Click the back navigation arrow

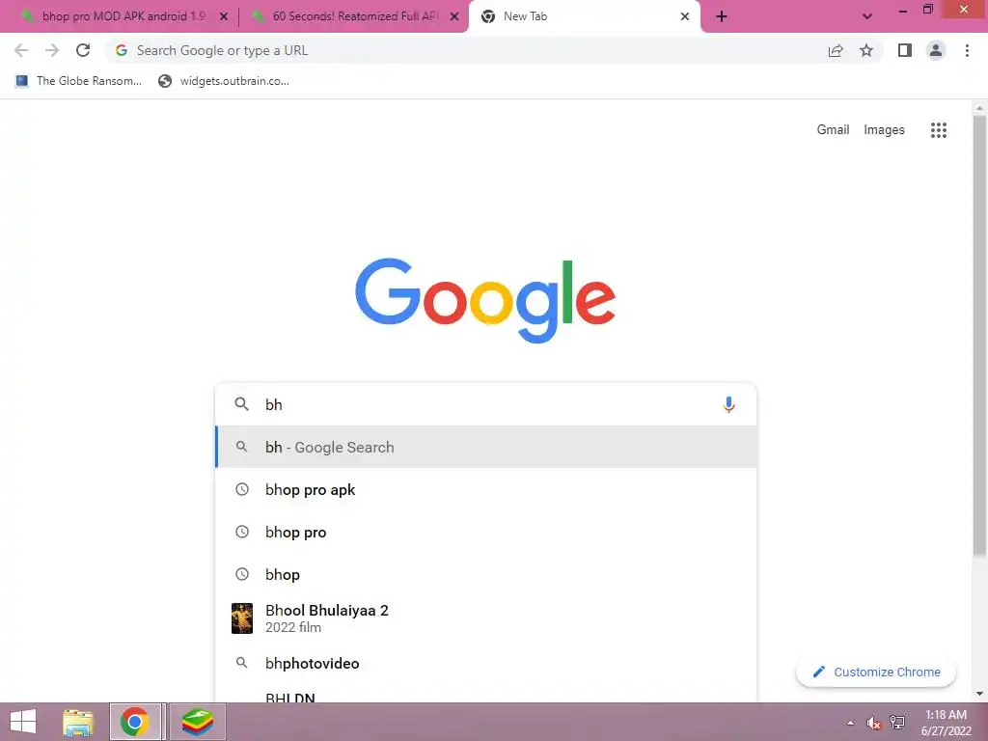(21, 50)
